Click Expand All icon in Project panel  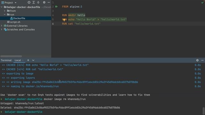[34, 2]
